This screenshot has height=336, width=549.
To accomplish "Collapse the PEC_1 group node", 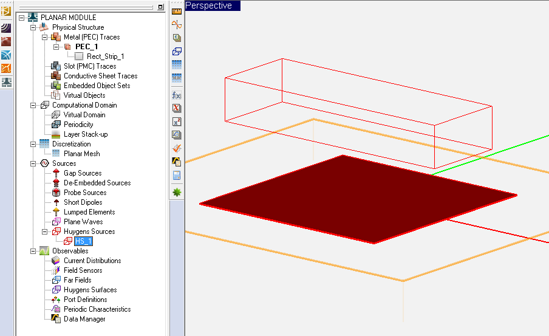I will pyautogui.click(x=56, y=47).
